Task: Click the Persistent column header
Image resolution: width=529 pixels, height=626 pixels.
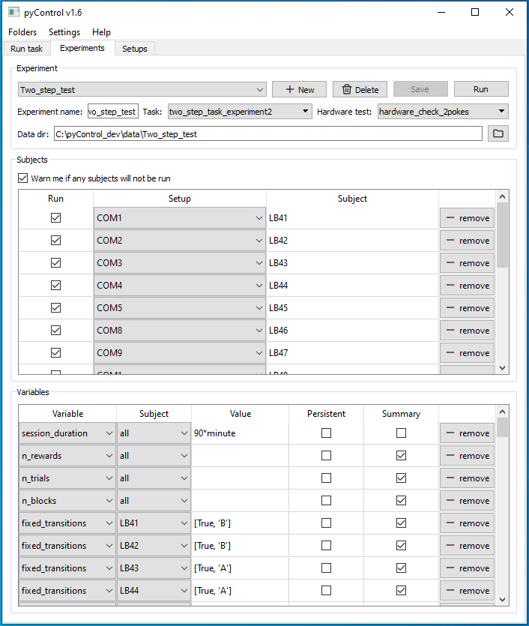Action: point(327,414)
